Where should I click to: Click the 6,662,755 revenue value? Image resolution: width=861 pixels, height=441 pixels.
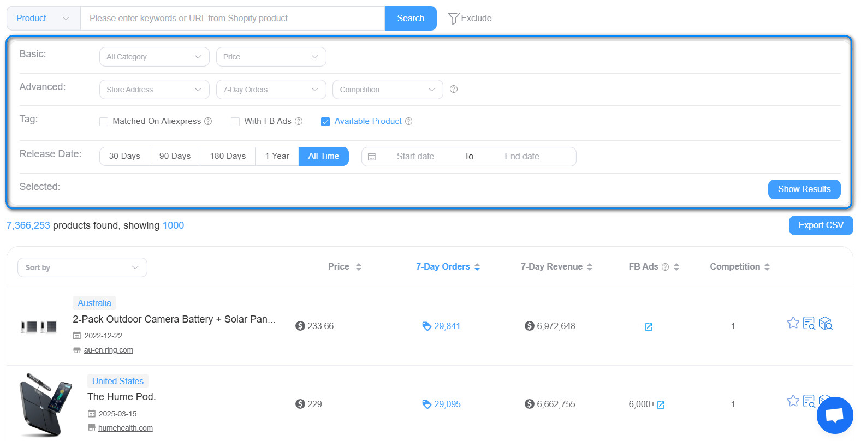556,404
